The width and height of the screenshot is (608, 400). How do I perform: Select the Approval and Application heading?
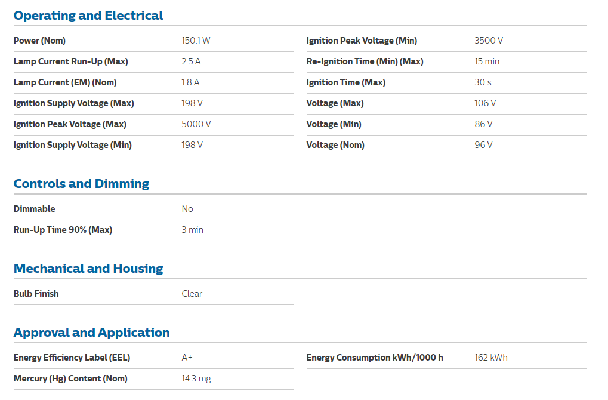[91, 333]
